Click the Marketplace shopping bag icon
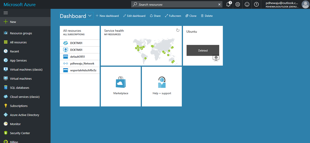The width and height of the screenshot is (310, 143). (121, 82)
